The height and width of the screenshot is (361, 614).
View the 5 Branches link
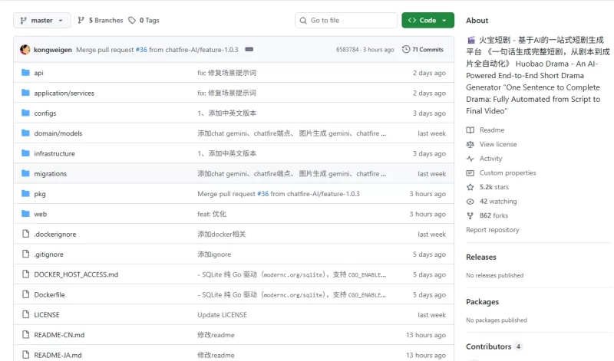(x=101, y=21)
